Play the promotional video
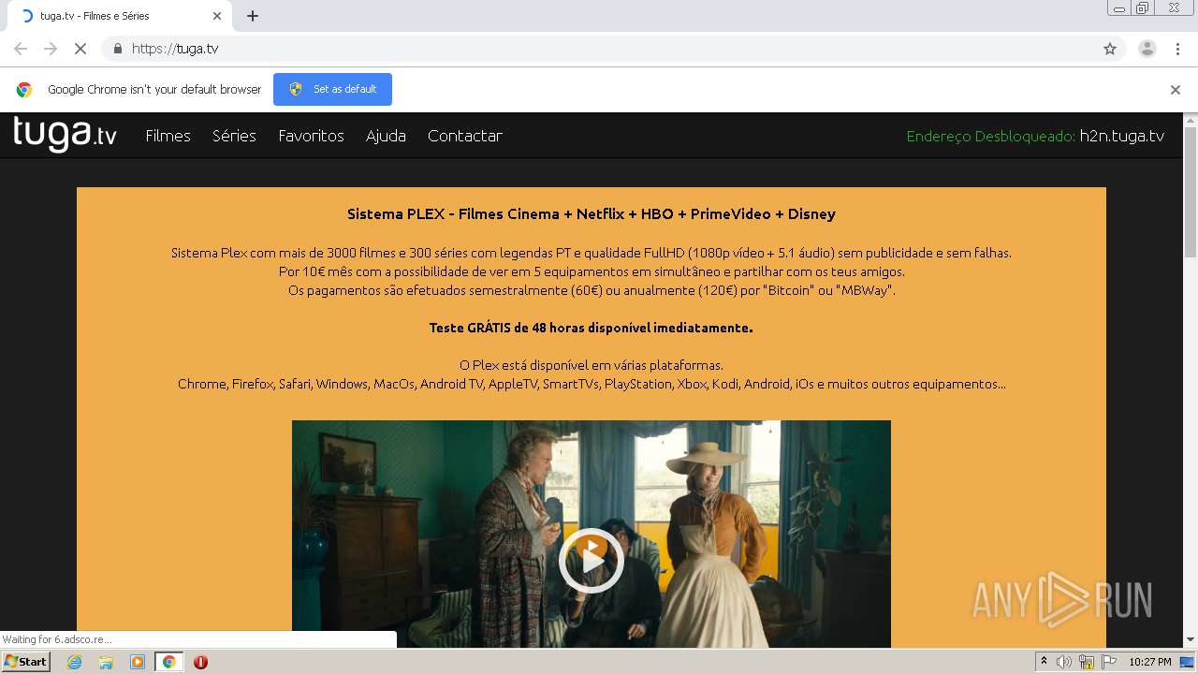 pos(591,561)
